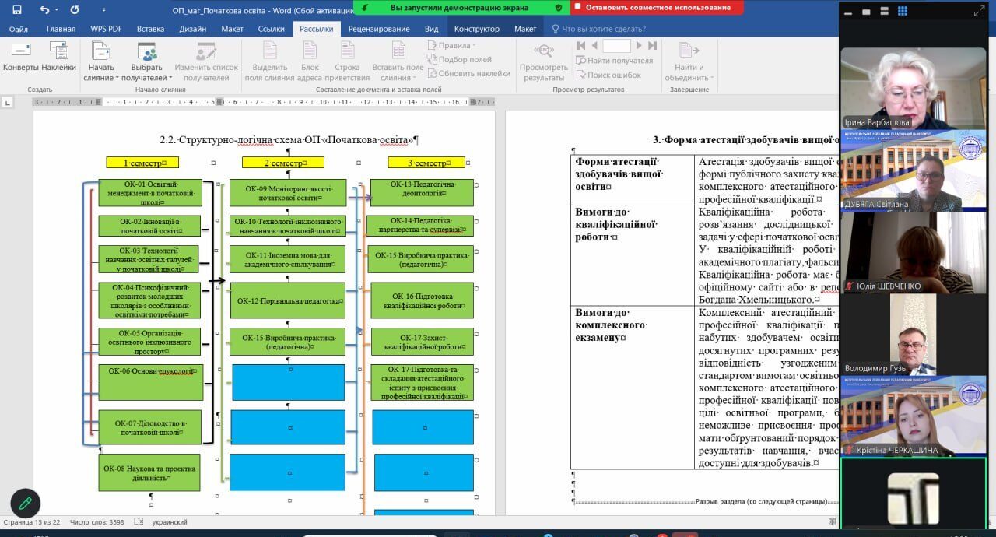Open the Файл menu
Viewport: 996px width, 537px height.
[x=19, y=29]
